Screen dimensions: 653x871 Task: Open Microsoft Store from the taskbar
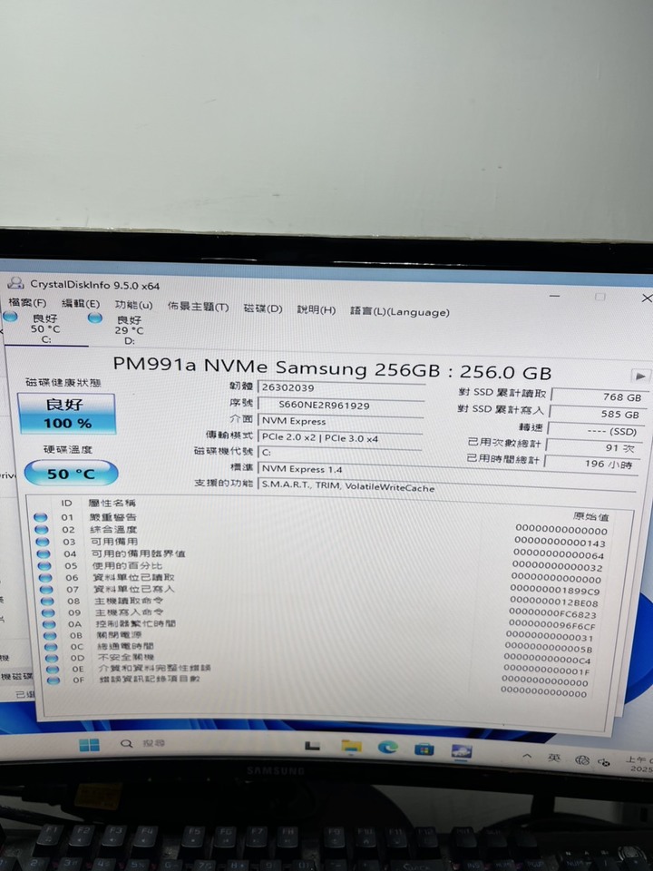(x=424, y=749)
